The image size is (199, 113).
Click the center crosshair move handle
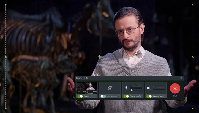click(x=99, y=57)
